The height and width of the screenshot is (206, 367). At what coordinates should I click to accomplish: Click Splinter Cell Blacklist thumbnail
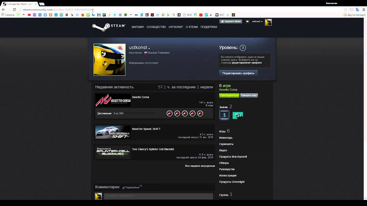113,152
